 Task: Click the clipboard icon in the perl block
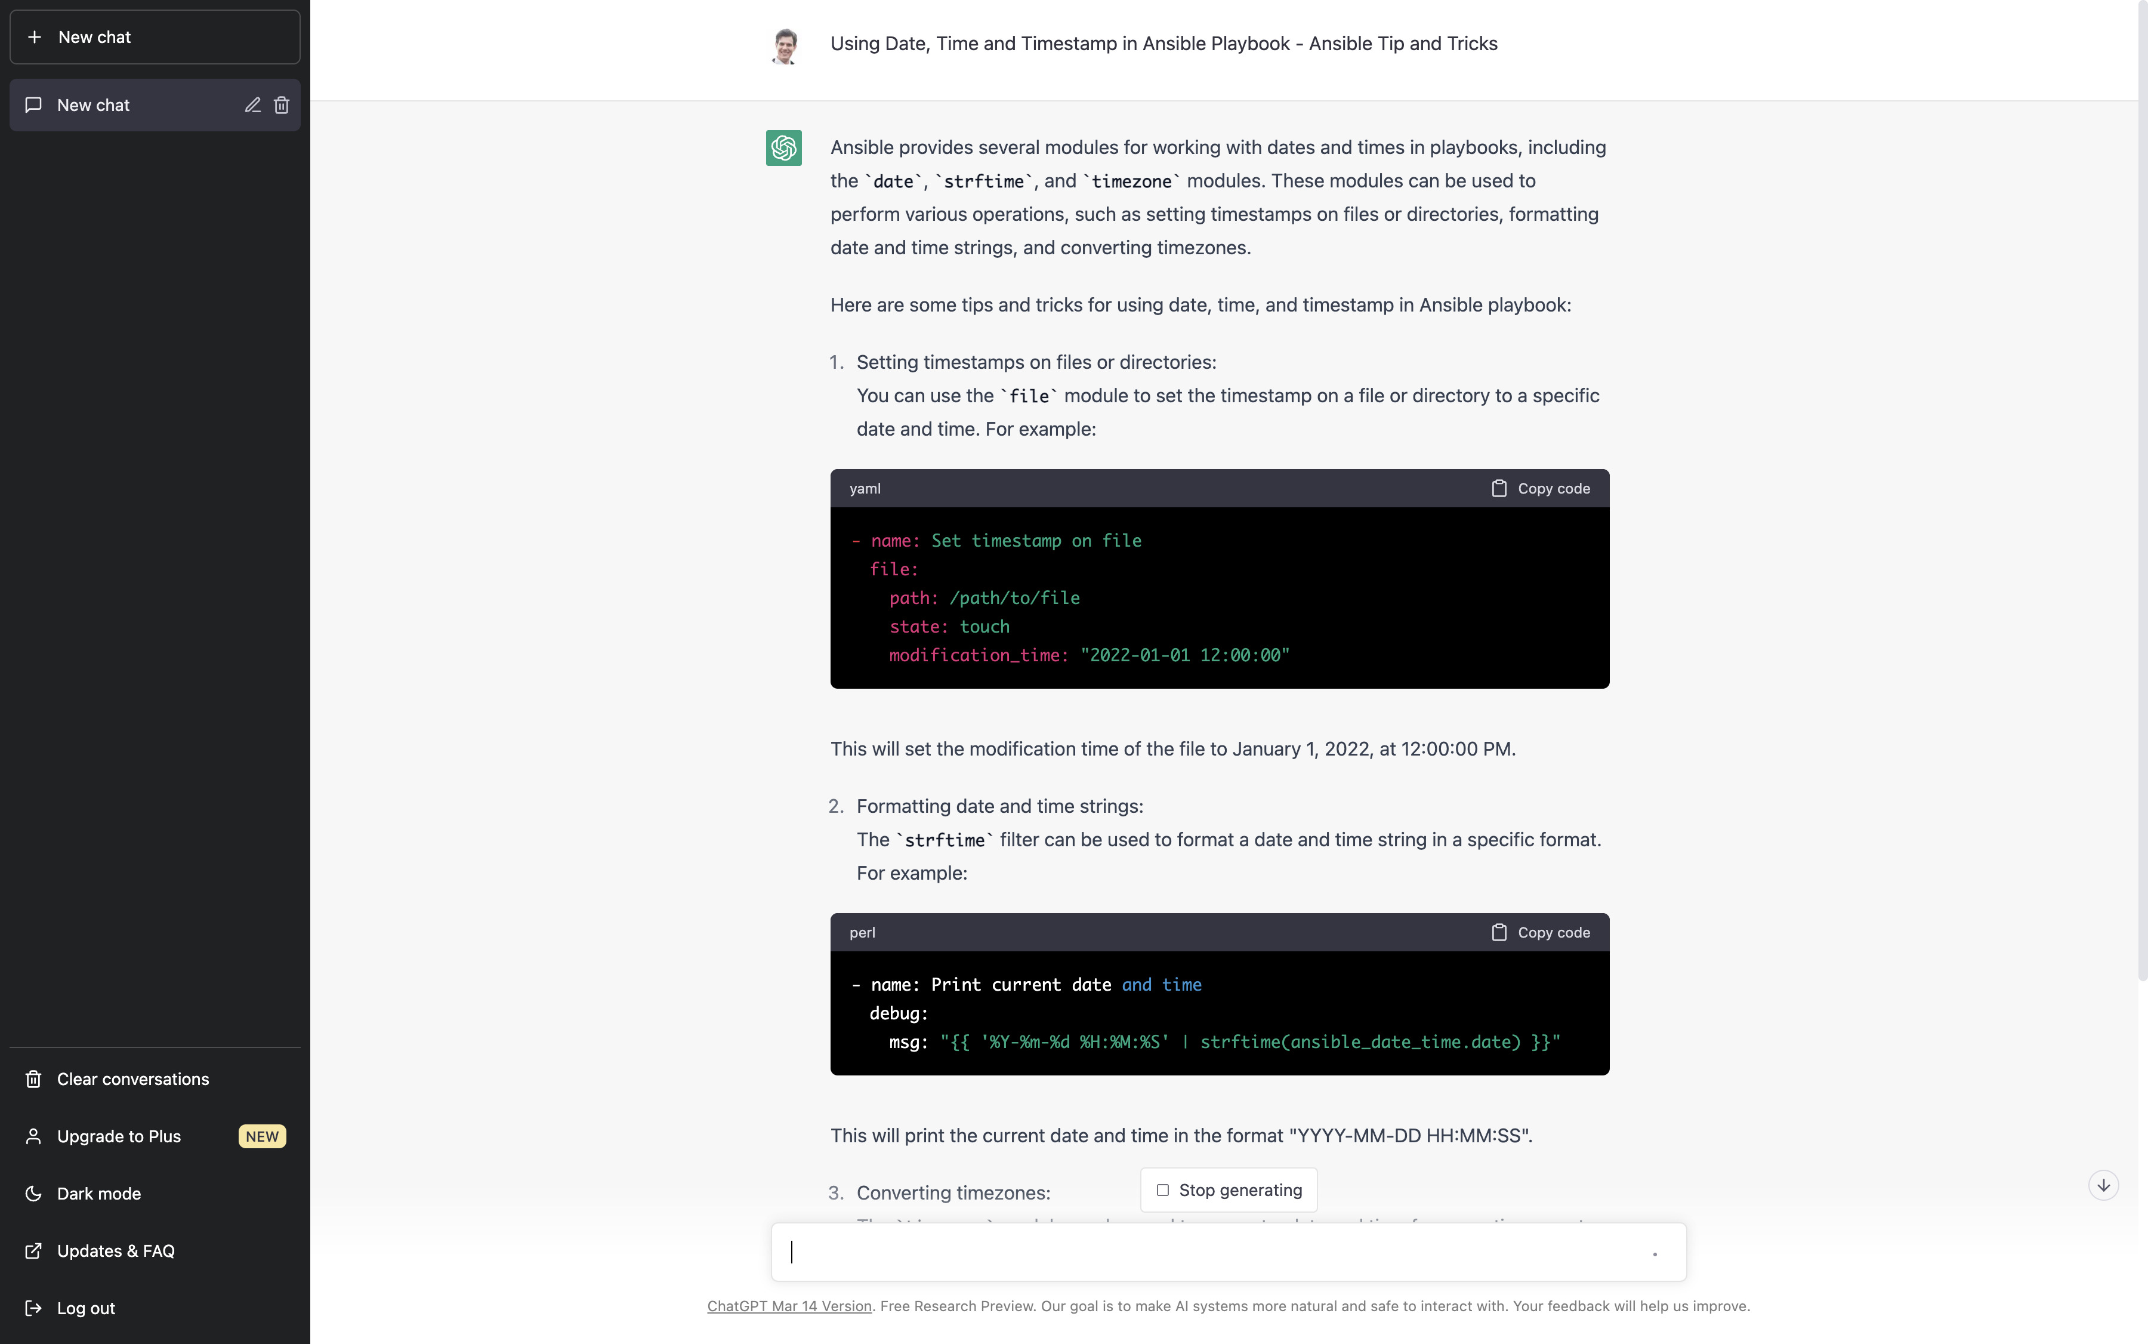tap(1498, 932)
